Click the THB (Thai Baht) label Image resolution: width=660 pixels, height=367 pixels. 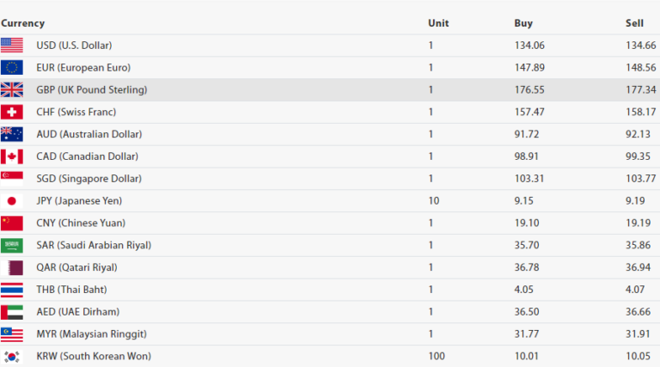point(71,290)
